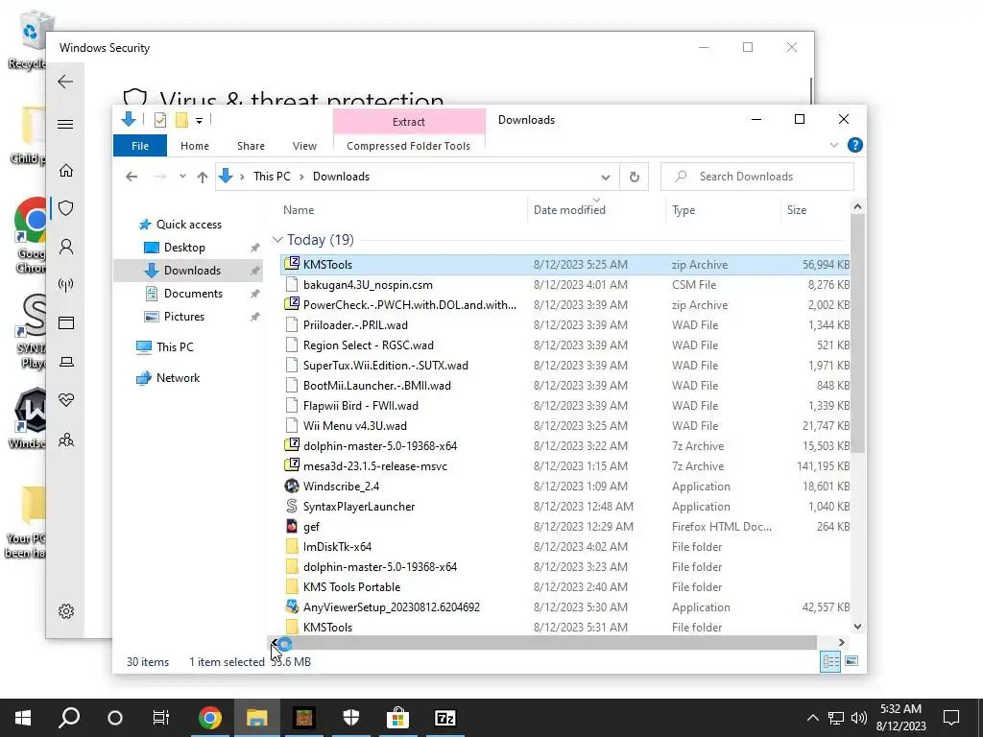
Task: Click New folder icon in Quick Access Toolbar
Action: (181, 120)
